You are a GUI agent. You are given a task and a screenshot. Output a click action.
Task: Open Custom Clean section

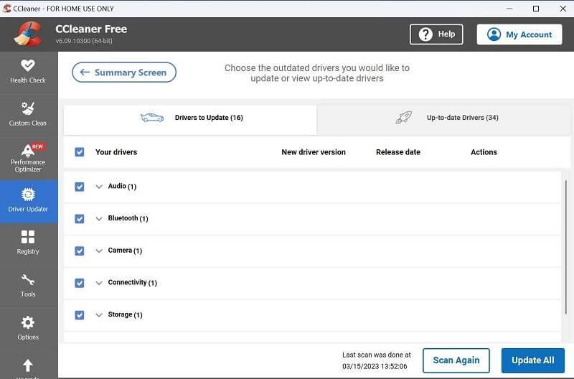pos(28,114)
